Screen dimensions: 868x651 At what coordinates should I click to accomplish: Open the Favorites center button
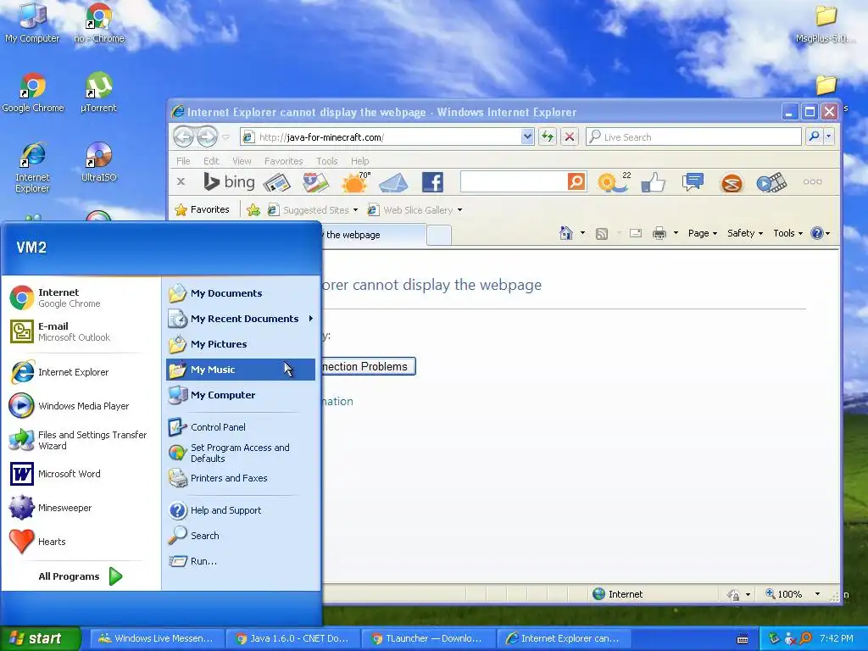[x=202, y=210]
